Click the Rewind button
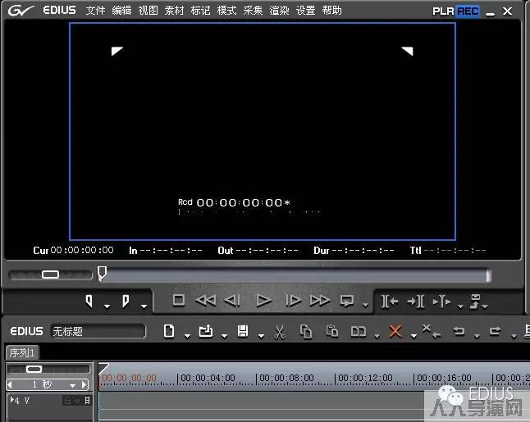 click(205, 301)
